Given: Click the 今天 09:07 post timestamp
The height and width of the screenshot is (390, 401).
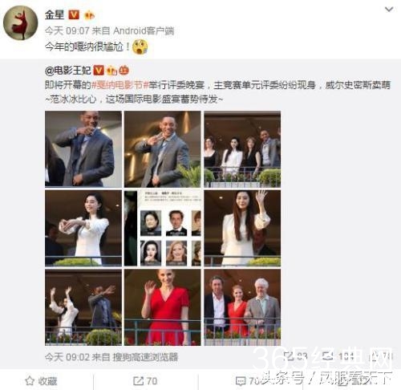Looking at the screenshot, I should [x=67, y=31].
